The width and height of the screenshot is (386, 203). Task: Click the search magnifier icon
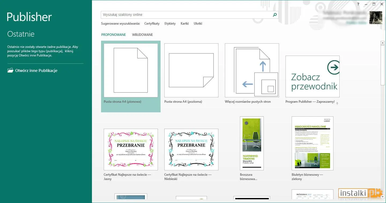274,15
